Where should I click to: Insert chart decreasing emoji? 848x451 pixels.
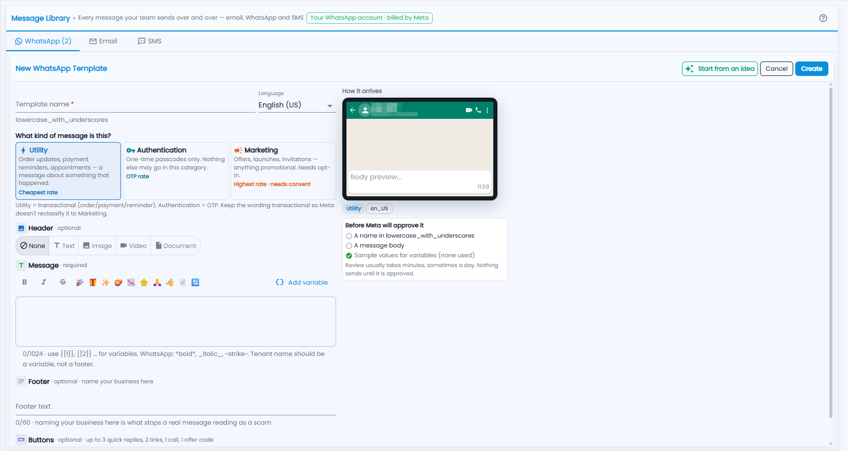point(131,283)
